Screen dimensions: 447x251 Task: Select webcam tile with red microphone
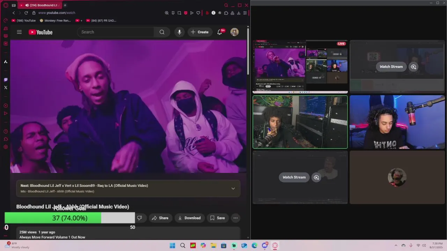(x=397, y=122)
